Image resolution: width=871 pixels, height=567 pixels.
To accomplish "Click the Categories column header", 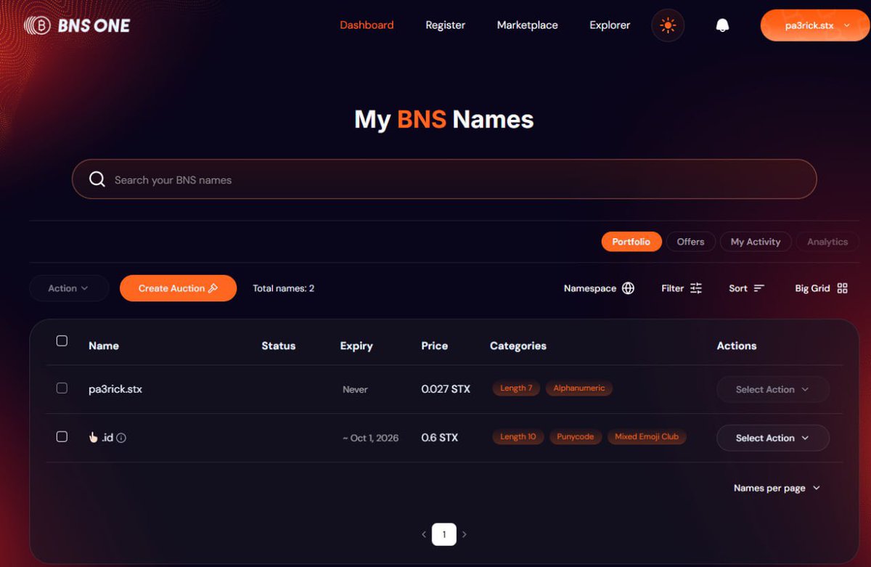I will point(518,346).
